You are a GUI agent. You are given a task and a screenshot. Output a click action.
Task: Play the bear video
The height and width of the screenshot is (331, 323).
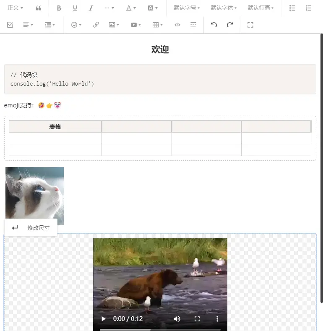point(103,319)
